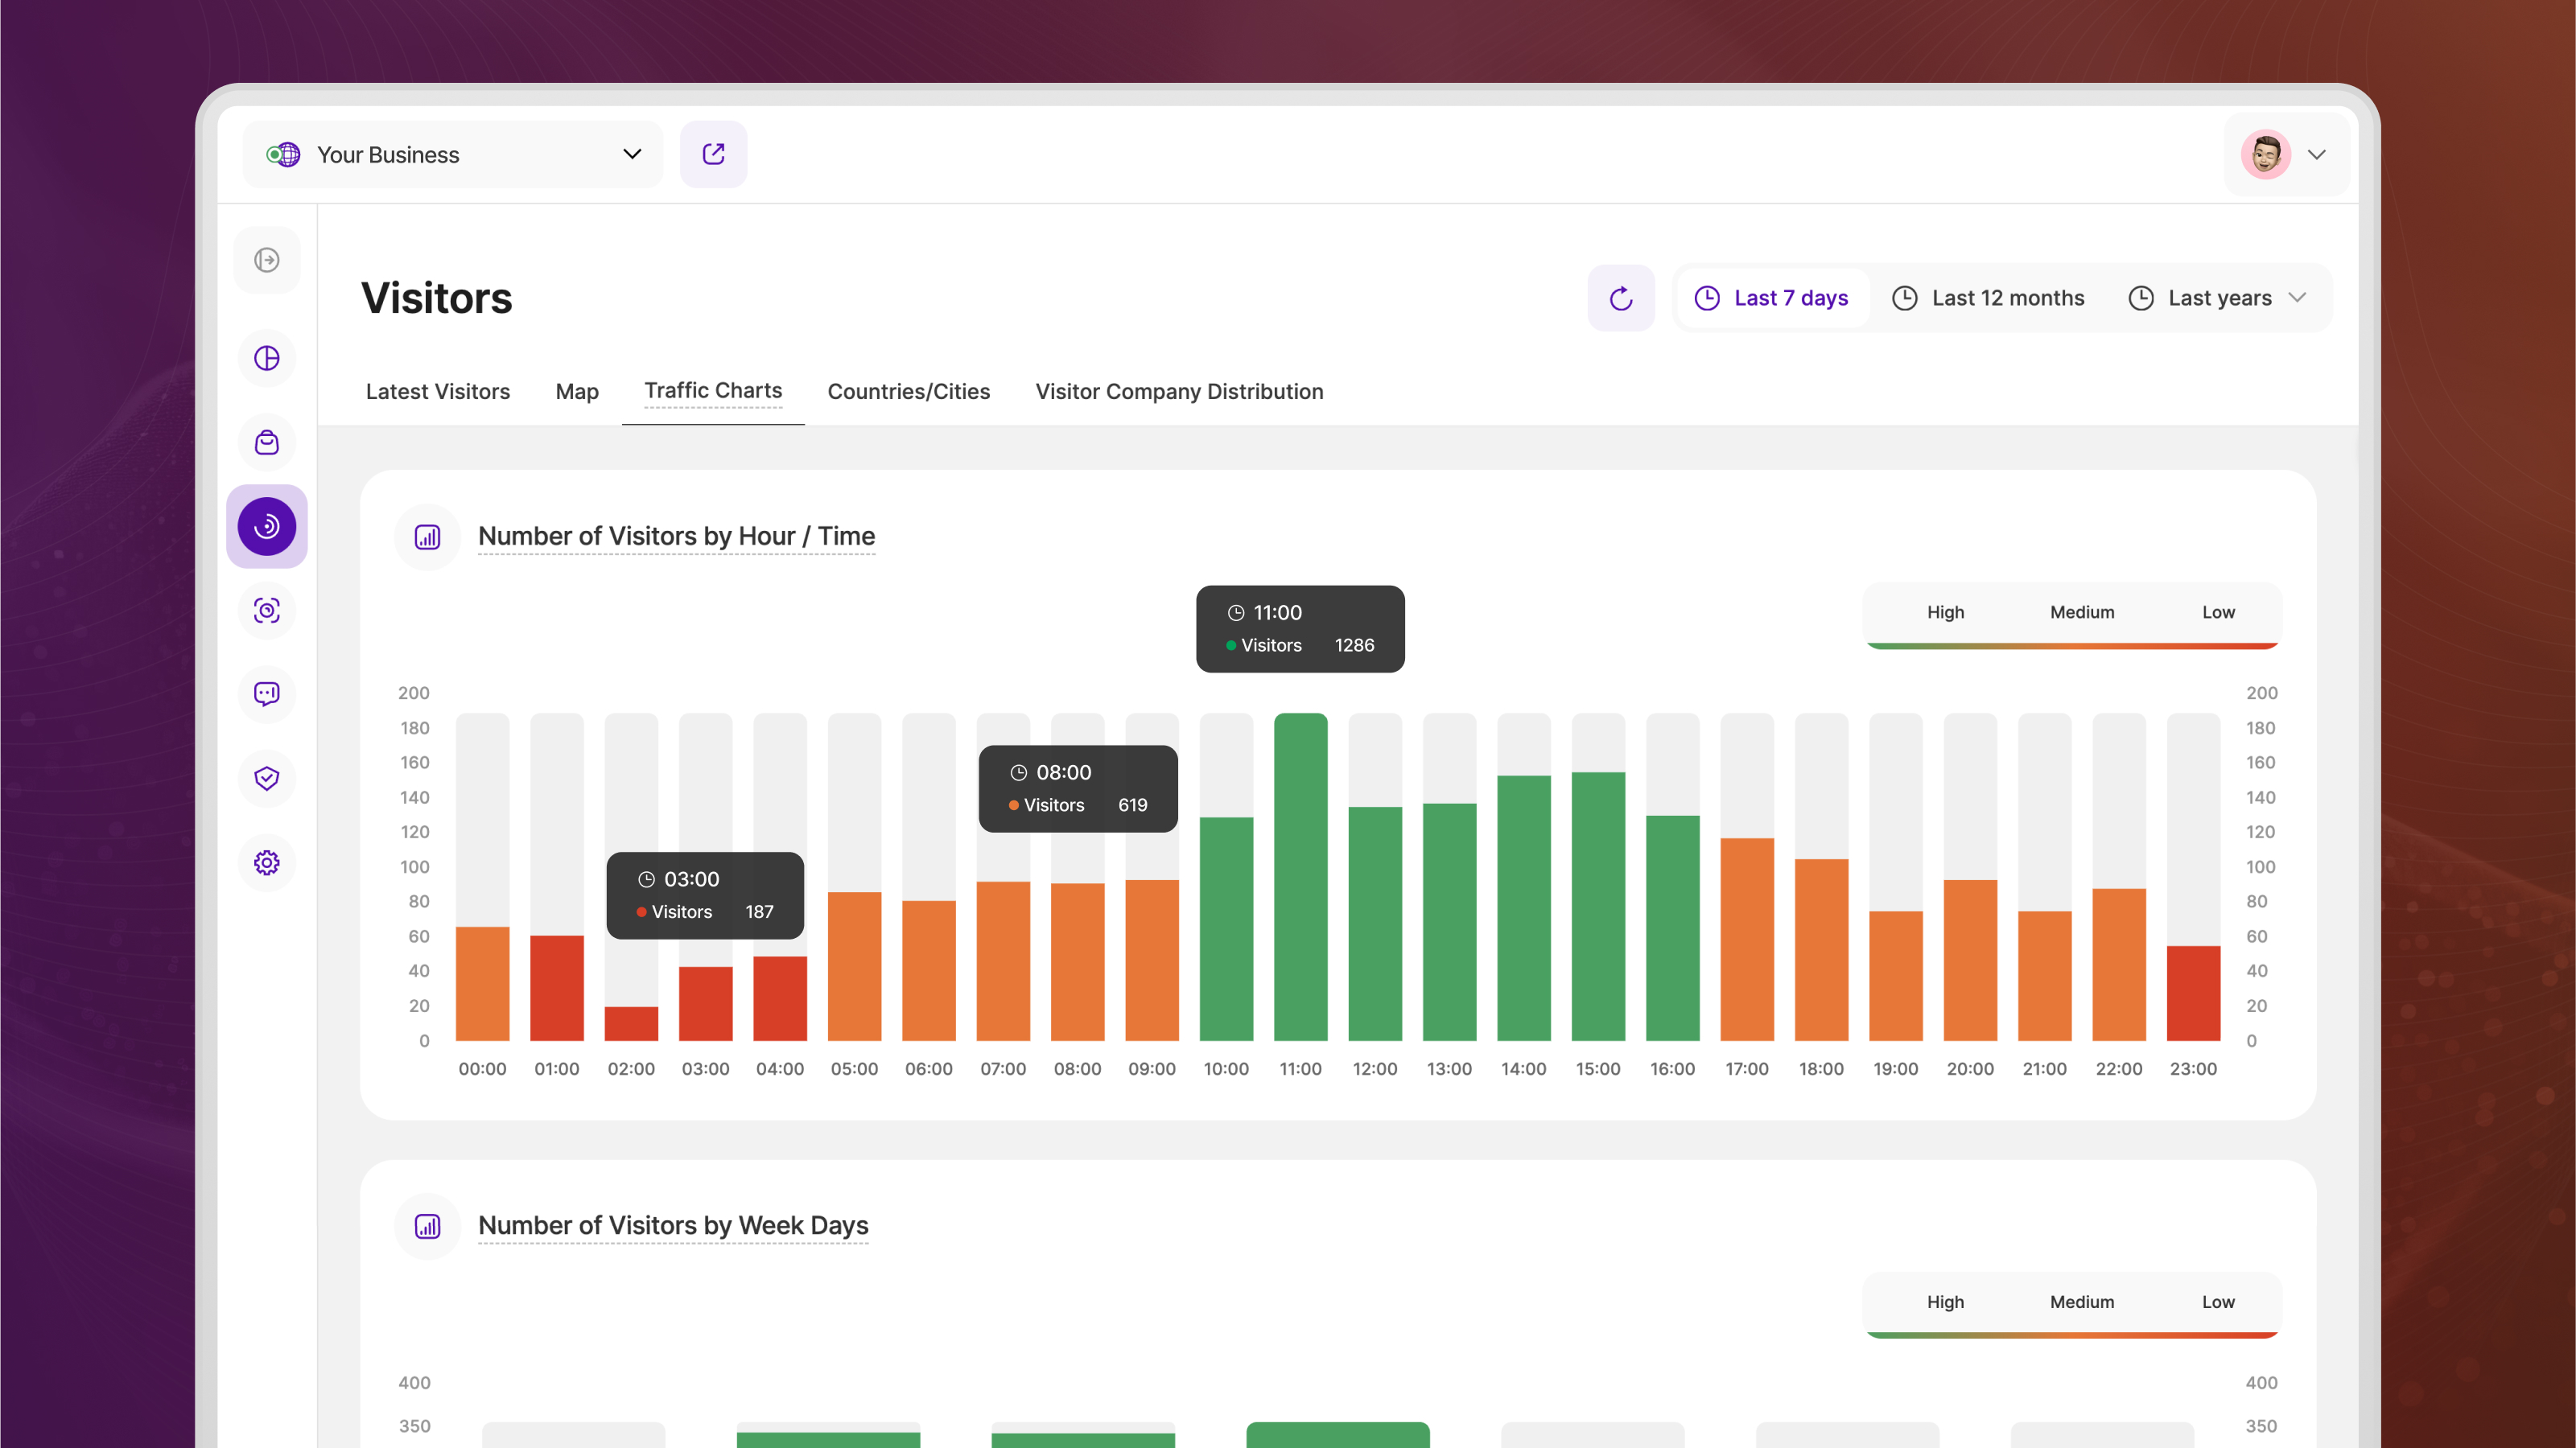Click the green 15:00 bar
The width and height of the screenshot is (2576, 1448).
pos(1598,907)
